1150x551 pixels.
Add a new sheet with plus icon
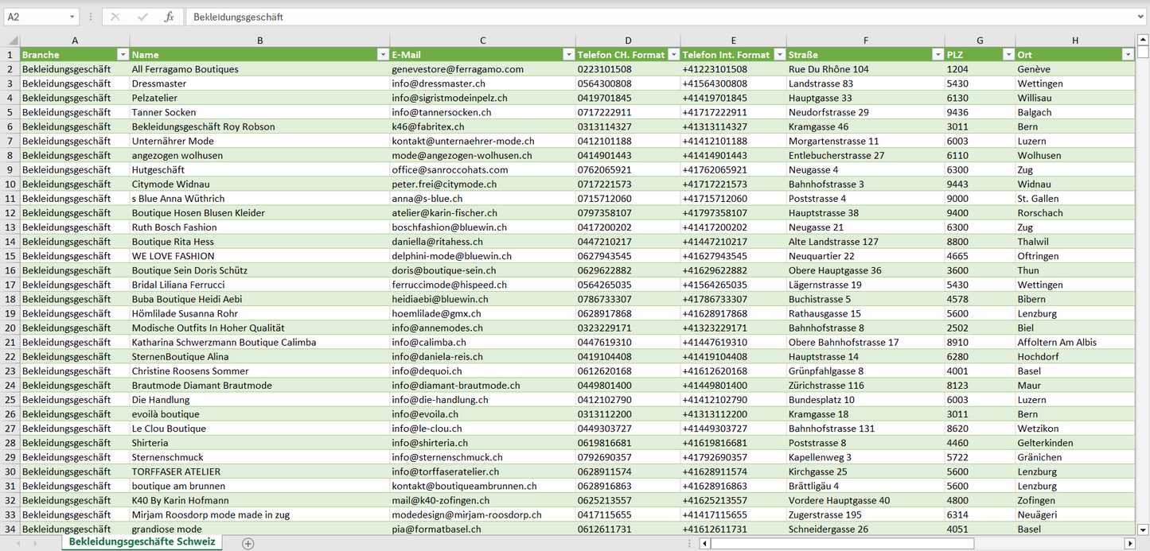coord(248,544)
